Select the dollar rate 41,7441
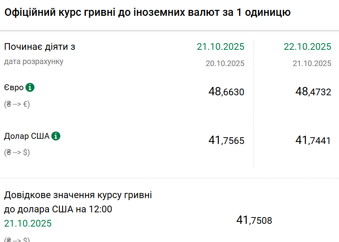The height and width of the screenshot is (242, 339). [313, 140]
